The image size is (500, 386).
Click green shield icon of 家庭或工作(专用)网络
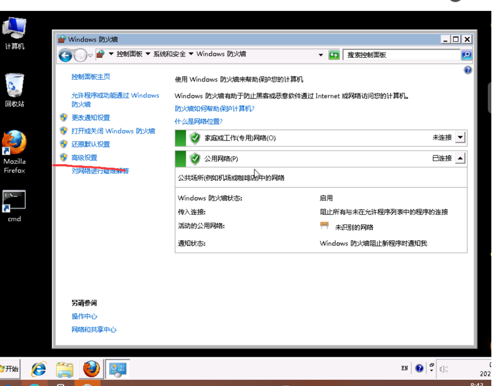coord(195,138)
